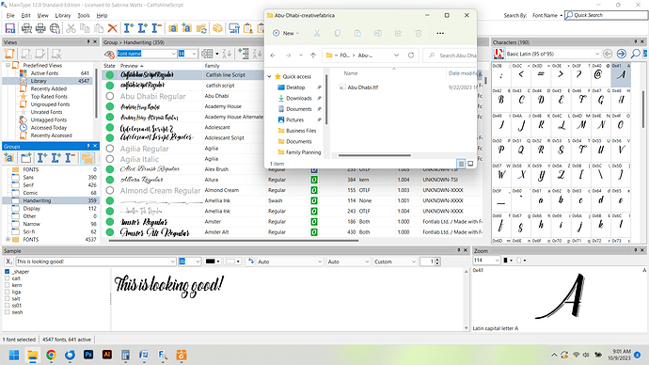Open the Custom dropdown in the Sample toolbar
This screenshot has width=649, height=365.
395,262
